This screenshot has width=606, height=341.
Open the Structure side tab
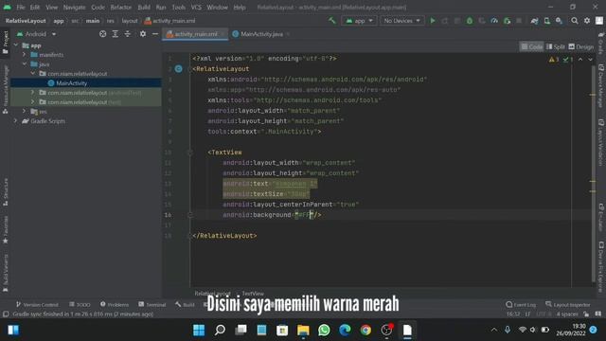point(6,192)
